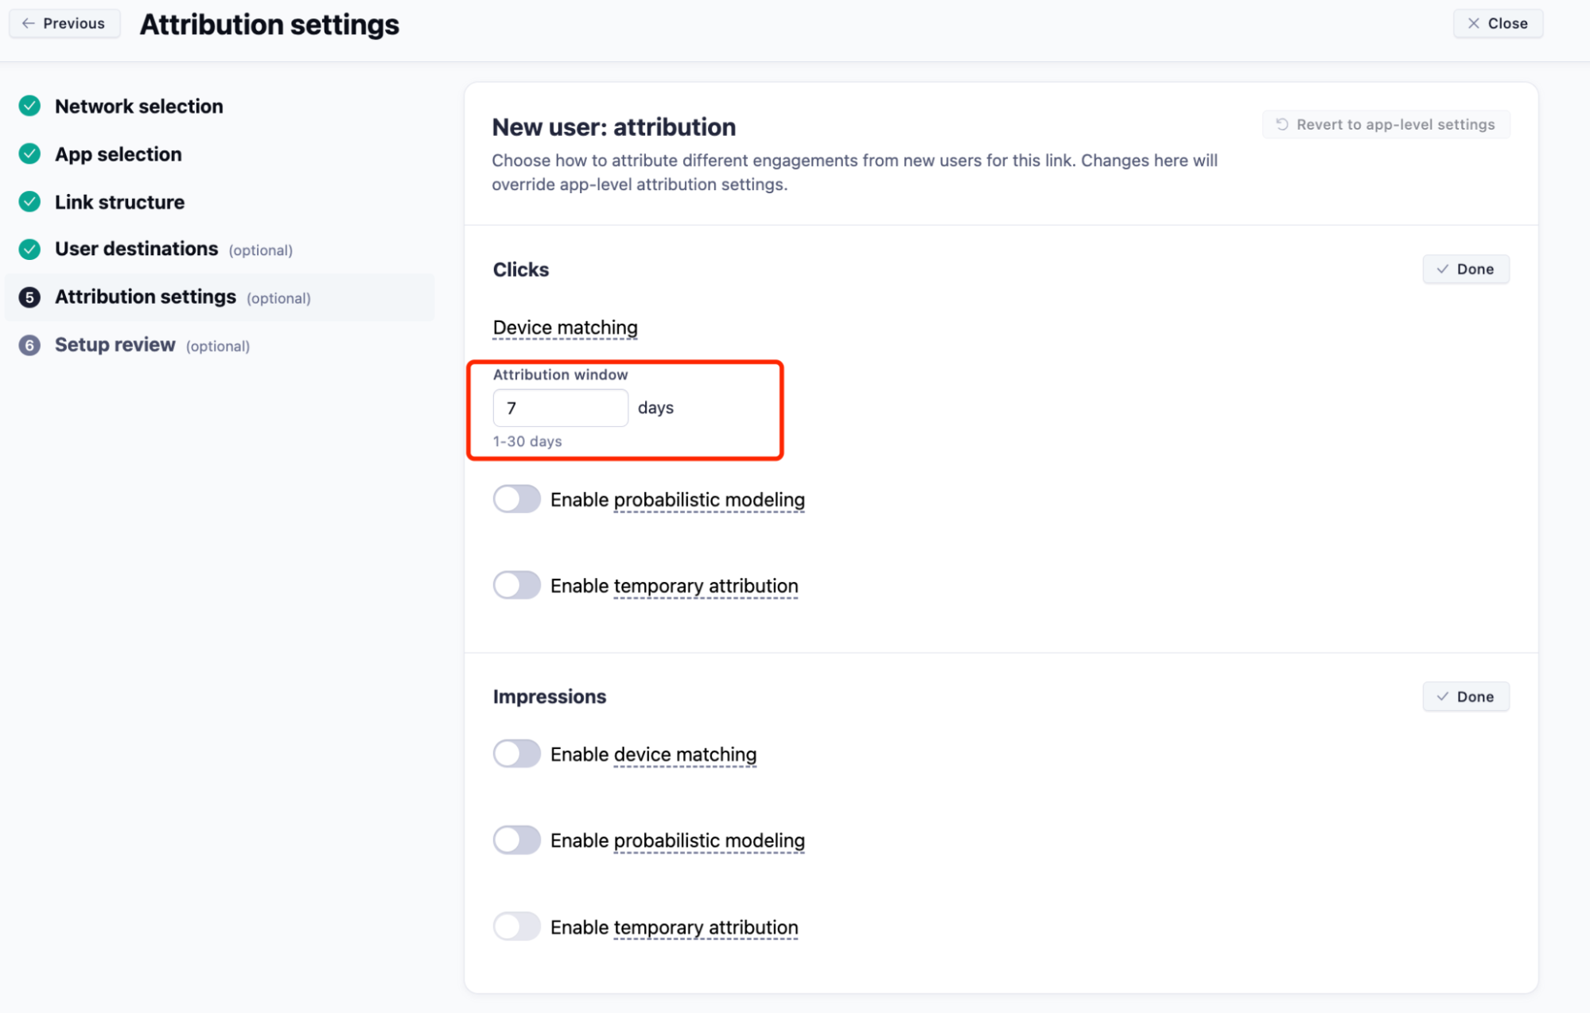Click the User destinations green checkmark icon

tap(29, 250)
